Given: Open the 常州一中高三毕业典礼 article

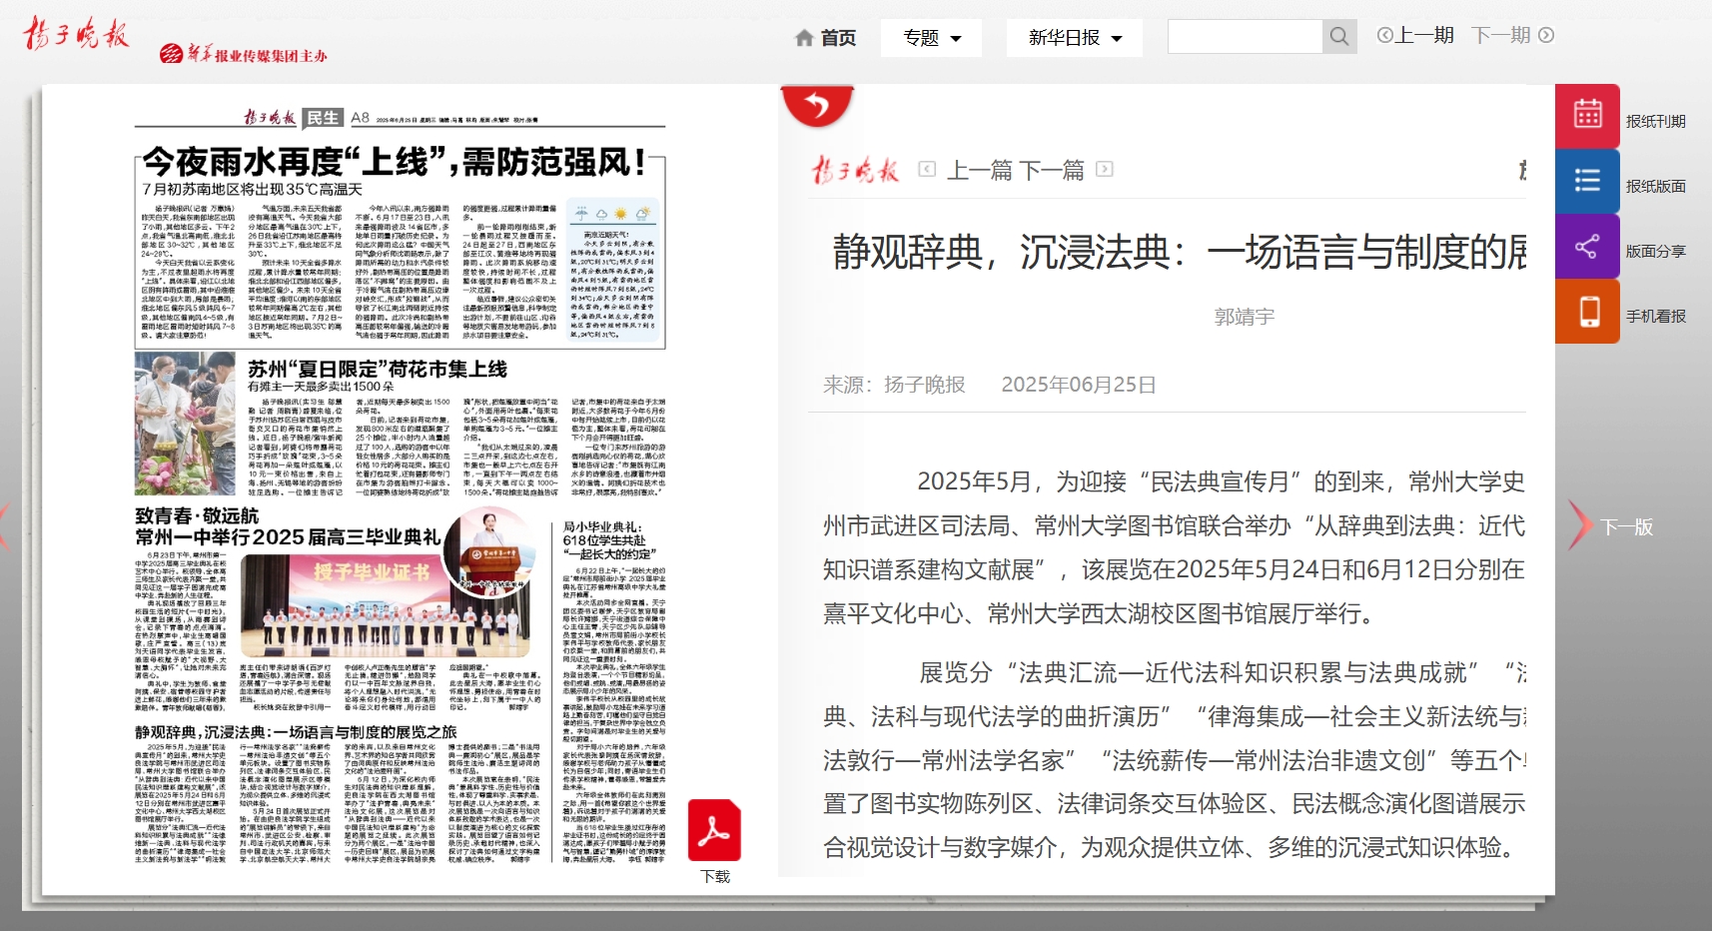Looking at the screenshot, I should pyautogui.click(x=288, y=537).
